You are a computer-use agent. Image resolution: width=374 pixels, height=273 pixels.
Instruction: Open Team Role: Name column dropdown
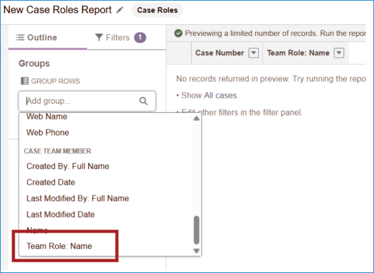tap(339, 53)
